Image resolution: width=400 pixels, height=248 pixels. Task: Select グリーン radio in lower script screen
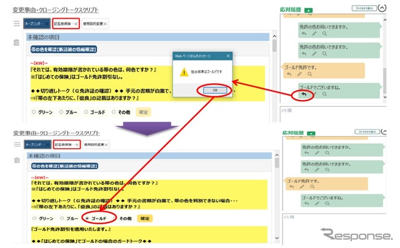tap(34, 218)
